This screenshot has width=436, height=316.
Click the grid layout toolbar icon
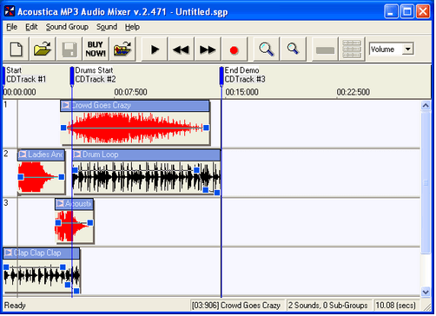pos(352,49)
